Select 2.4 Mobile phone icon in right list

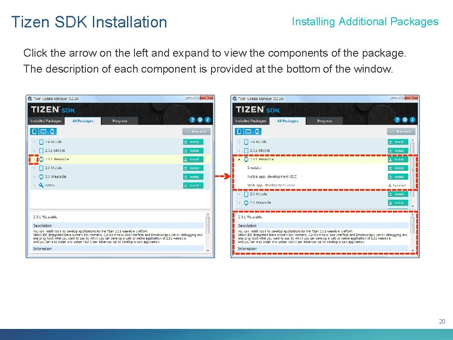click(246, 142)
